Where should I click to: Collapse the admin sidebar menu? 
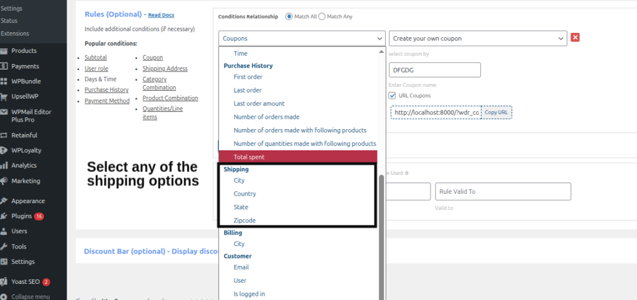[30, 296]
